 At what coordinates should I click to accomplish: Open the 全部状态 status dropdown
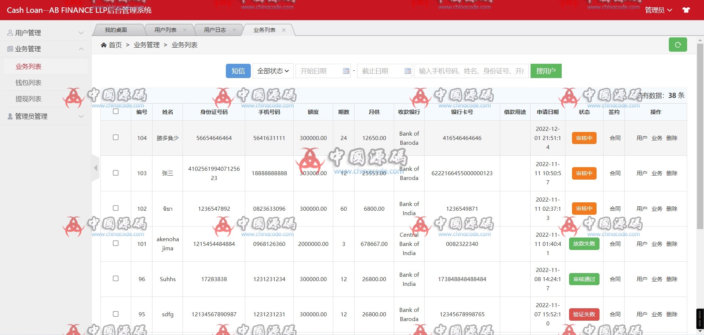(x=272, y=71)
